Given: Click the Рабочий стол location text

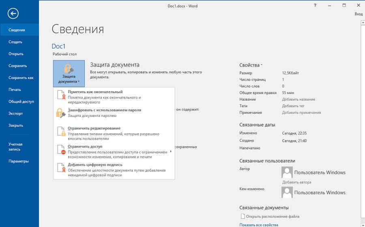Looking at the screenshot, I should pyautogui.click(x=64, y=54).
